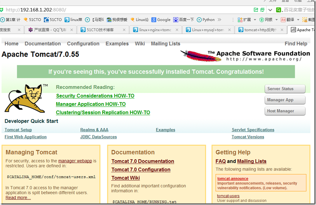
Task: Click Find Help in the navigation bar
Action: click(x=296, y=43)
